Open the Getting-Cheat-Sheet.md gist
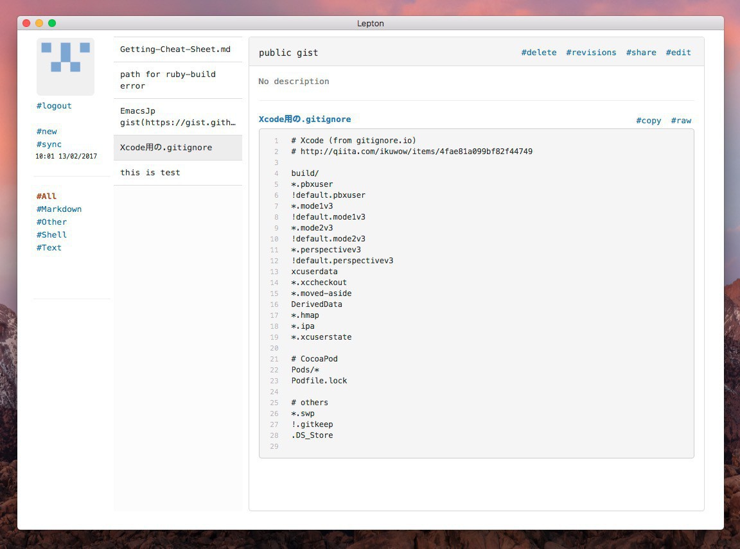The image size is (740, 549). (175, 49)
